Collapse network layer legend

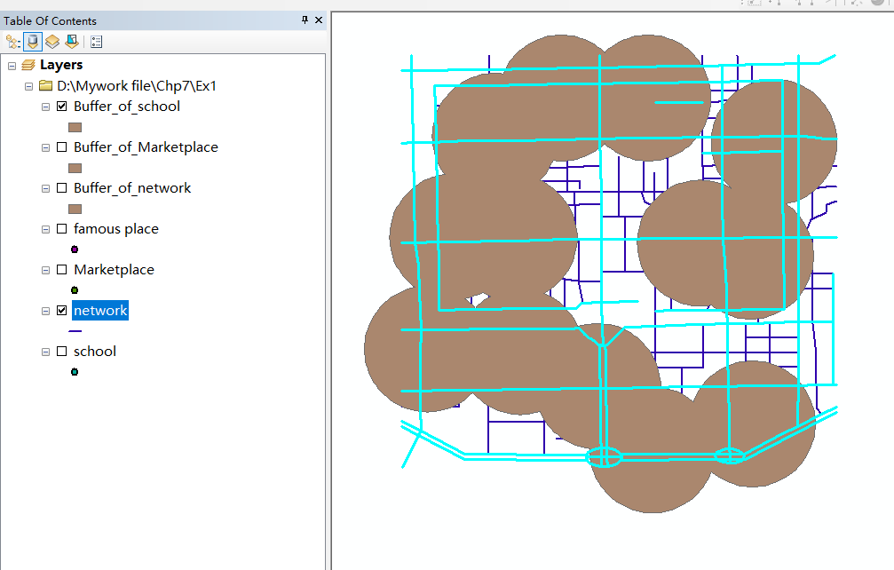click(45, 312)
